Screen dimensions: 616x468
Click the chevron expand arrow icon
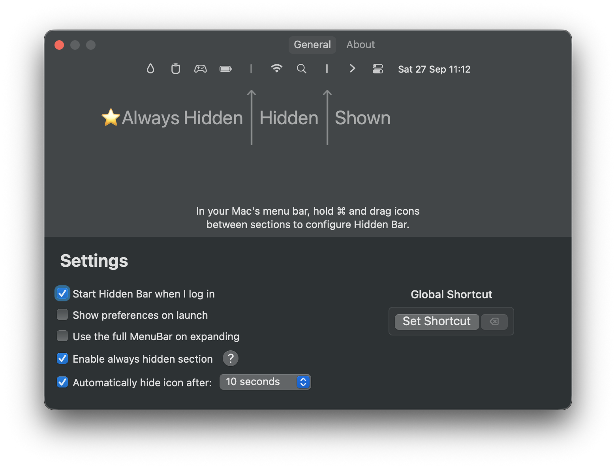coord(352,68)
